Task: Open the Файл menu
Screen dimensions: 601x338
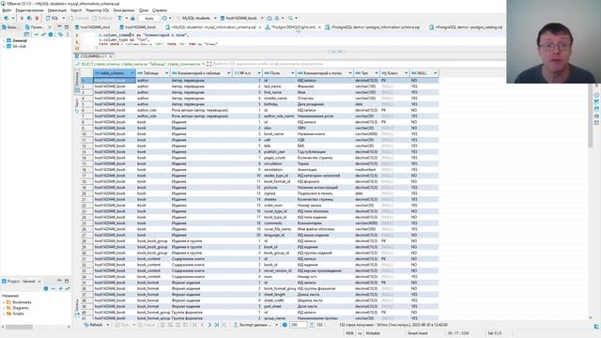Action: (7, 10)
